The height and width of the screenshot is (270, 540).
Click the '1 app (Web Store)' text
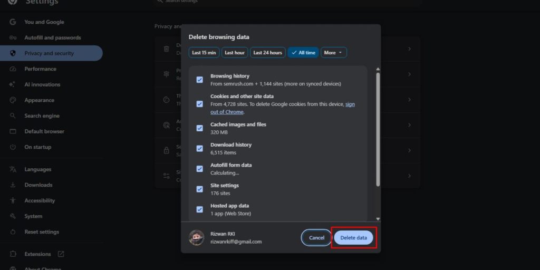(231, 214)
